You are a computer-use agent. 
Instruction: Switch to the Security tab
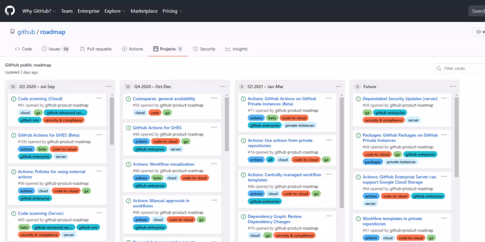[204, 49]
